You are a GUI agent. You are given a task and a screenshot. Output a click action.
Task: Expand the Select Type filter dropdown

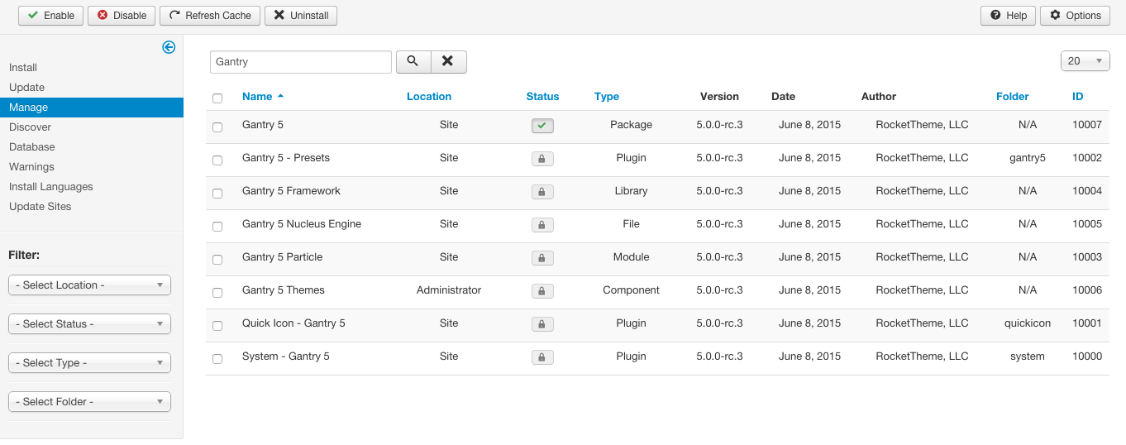click(x=89, y=363)
